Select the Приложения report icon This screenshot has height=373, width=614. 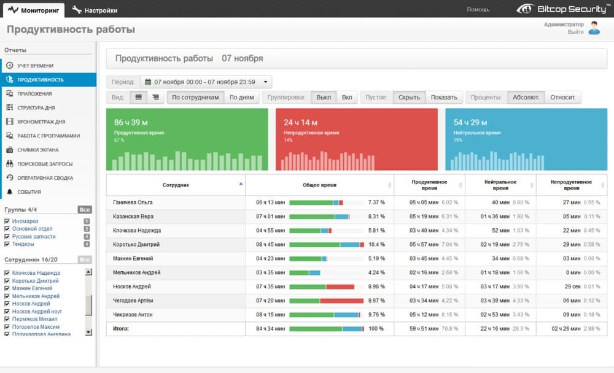[x=10, y=94]
